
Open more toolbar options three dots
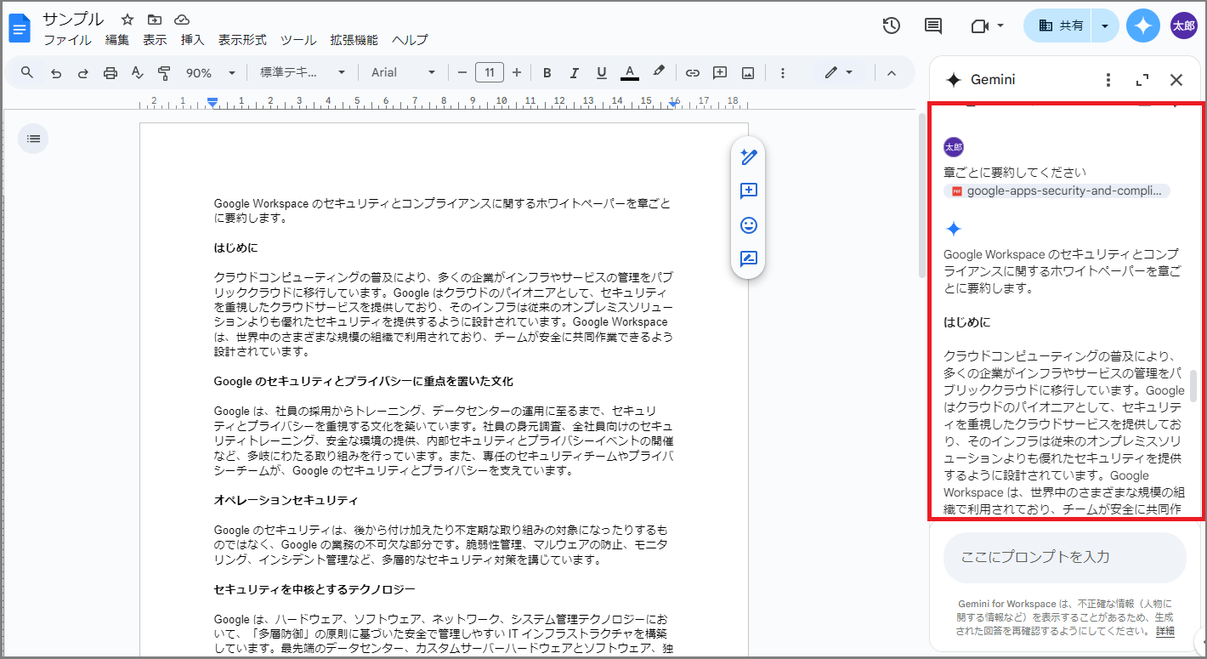tap(783, 72)
